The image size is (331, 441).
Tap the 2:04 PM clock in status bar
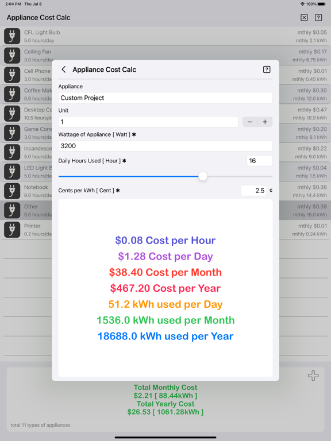coord(13,4)
